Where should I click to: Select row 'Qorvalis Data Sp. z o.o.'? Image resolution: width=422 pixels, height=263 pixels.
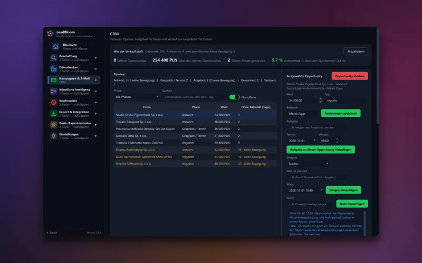(195, 136)
